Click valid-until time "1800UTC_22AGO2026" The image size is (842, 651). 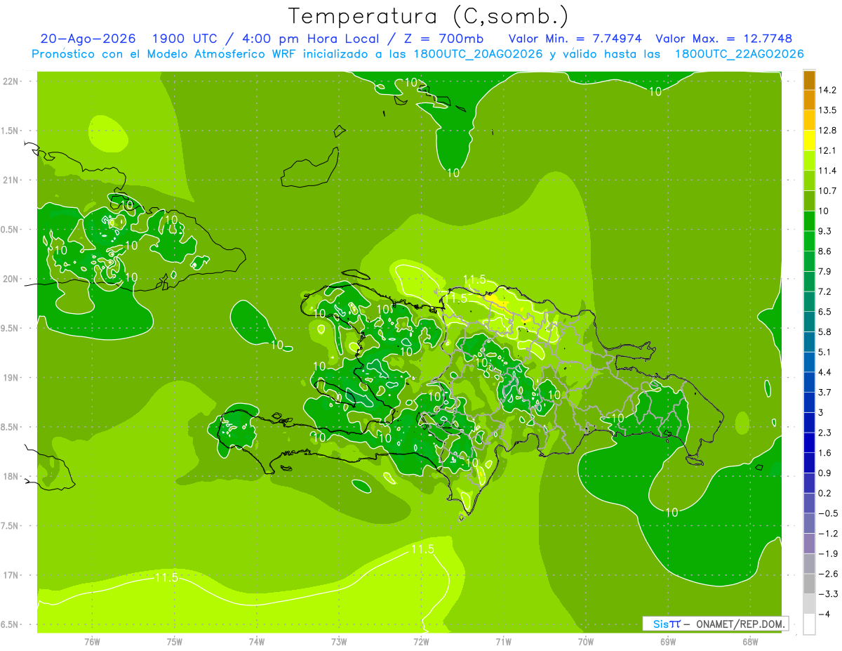(x=739, y=54)
